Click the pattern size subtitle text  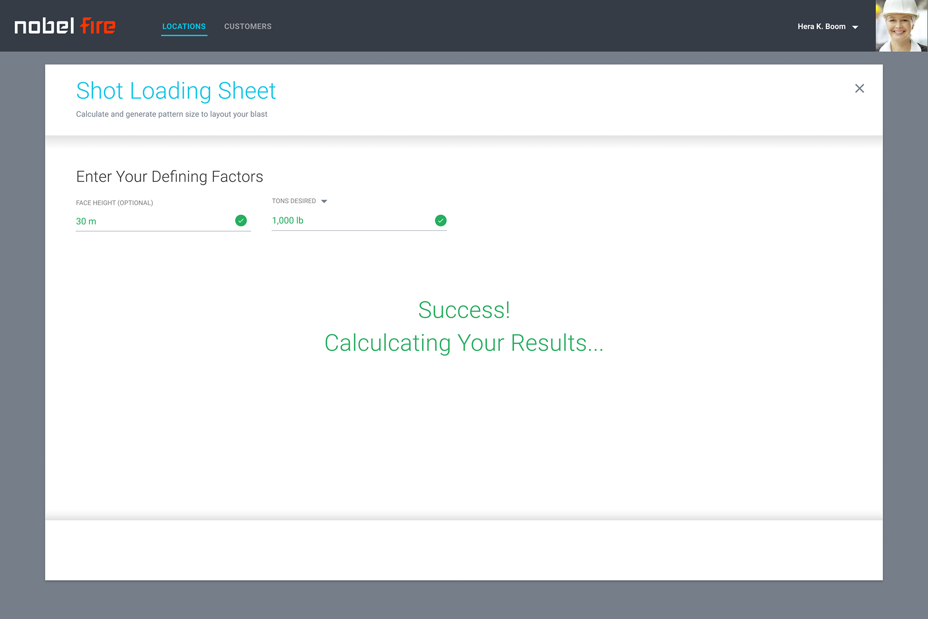172,114
